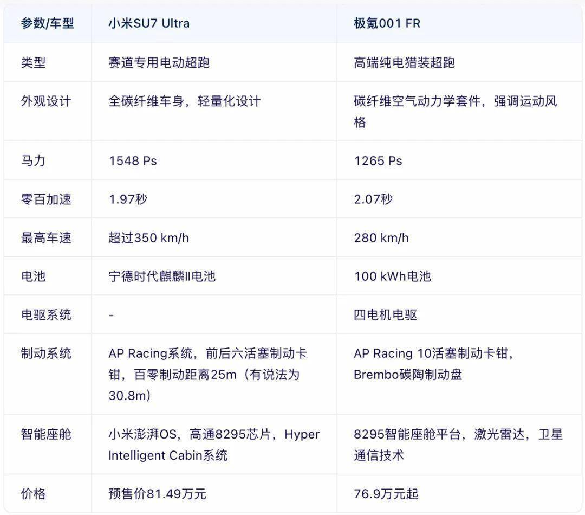The height and width of the screenshot is (515, 585).
Task: Click the 1265 Ps horsepower value
Action: 378,161
